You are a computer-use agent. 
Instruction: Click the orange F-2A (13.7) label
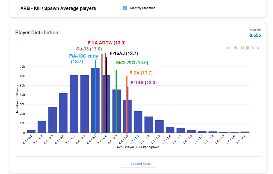click(x=141, y=73)
